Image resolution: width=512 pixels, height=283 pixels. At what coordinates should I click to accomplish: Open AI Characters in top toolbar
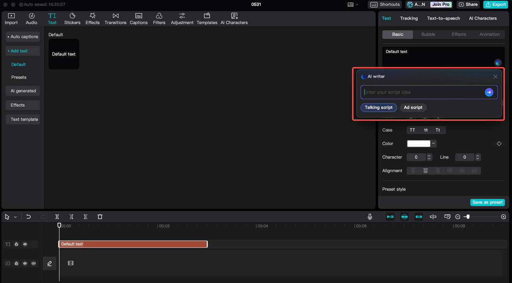[234, 18]
